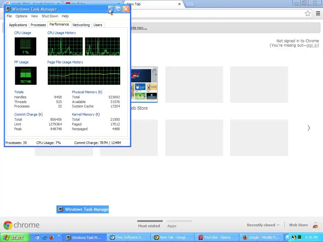Click the PF Usage 787 MB meter
Viewport: 323px width, 242px height.
pyautogui.click(x=26, y=76)
